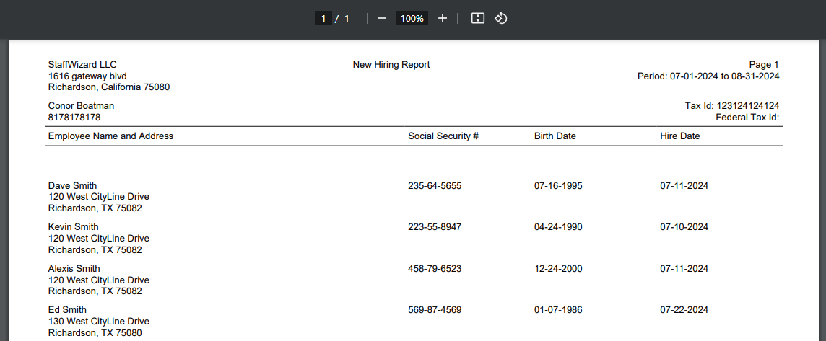This screenshot has height=341, width=826.
Task: Click the Kevin Smith employee name
Action: coord(73,227)
